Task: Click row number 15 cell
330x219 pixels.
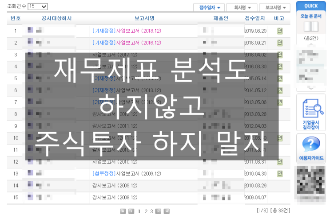Action: click(16, 197)
